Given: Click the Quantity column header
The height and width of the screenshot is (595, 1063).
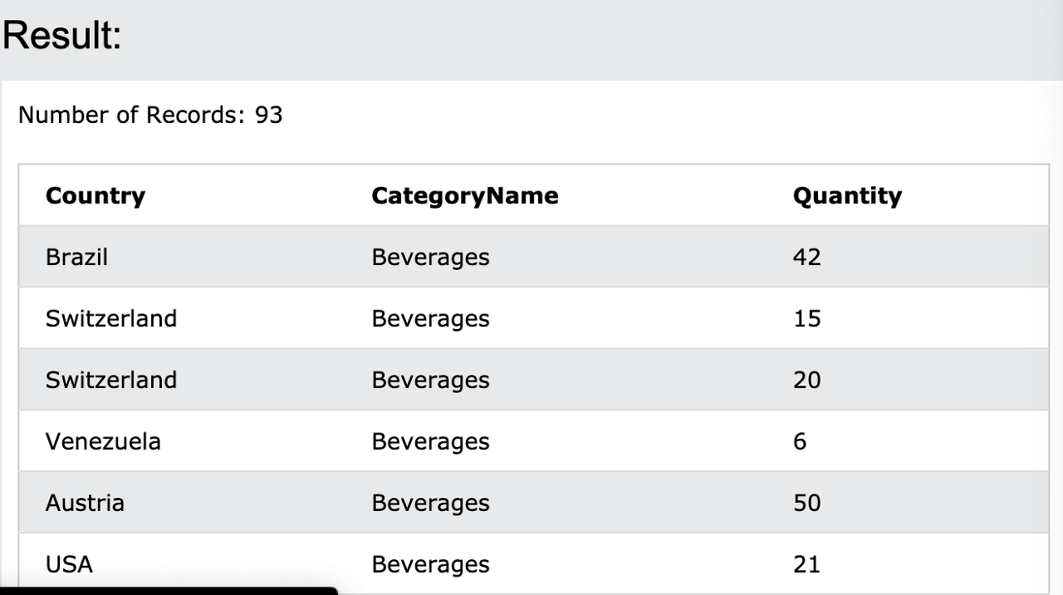Looking at the screenshot, I should coord(847,197).
